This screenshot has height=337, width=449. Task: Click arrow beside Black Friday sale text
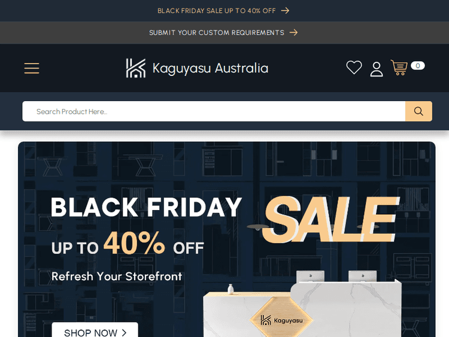[285, 11]
